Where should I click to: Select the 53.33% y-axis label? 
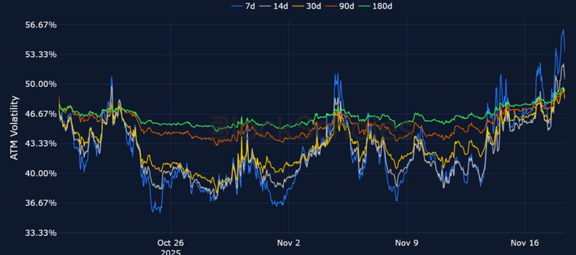pos(40,55)
